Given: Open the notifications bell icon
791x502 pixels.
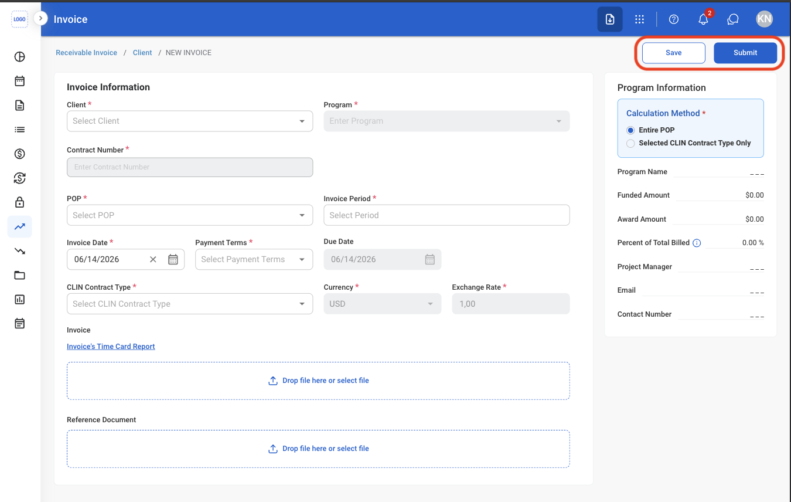Looking at the screenshot, I should (703, 19).
